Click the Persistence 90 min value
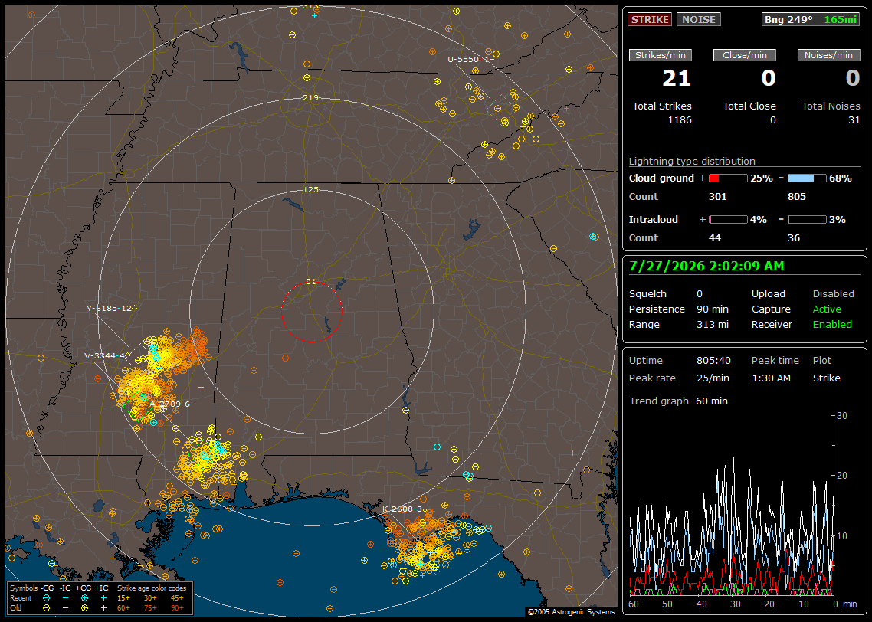Image resolution: width=872 pixels, height=622 pixels. pyautogui.click(x=713, y=309)
